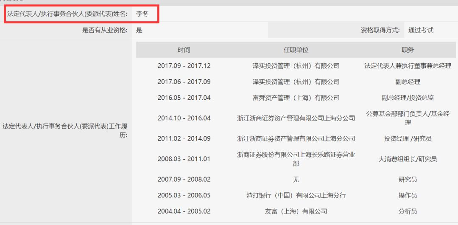Click the 时间 column header
Screen dimensions: 458x225
tap(184, 50)
